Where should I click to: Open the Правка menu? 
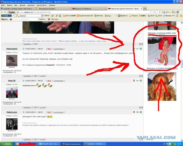click(x=10, y=5)
